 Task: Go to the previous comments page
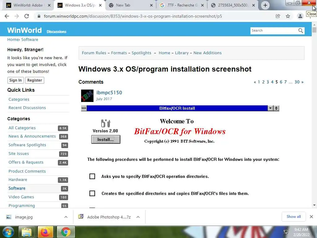(x=255, y=82)
